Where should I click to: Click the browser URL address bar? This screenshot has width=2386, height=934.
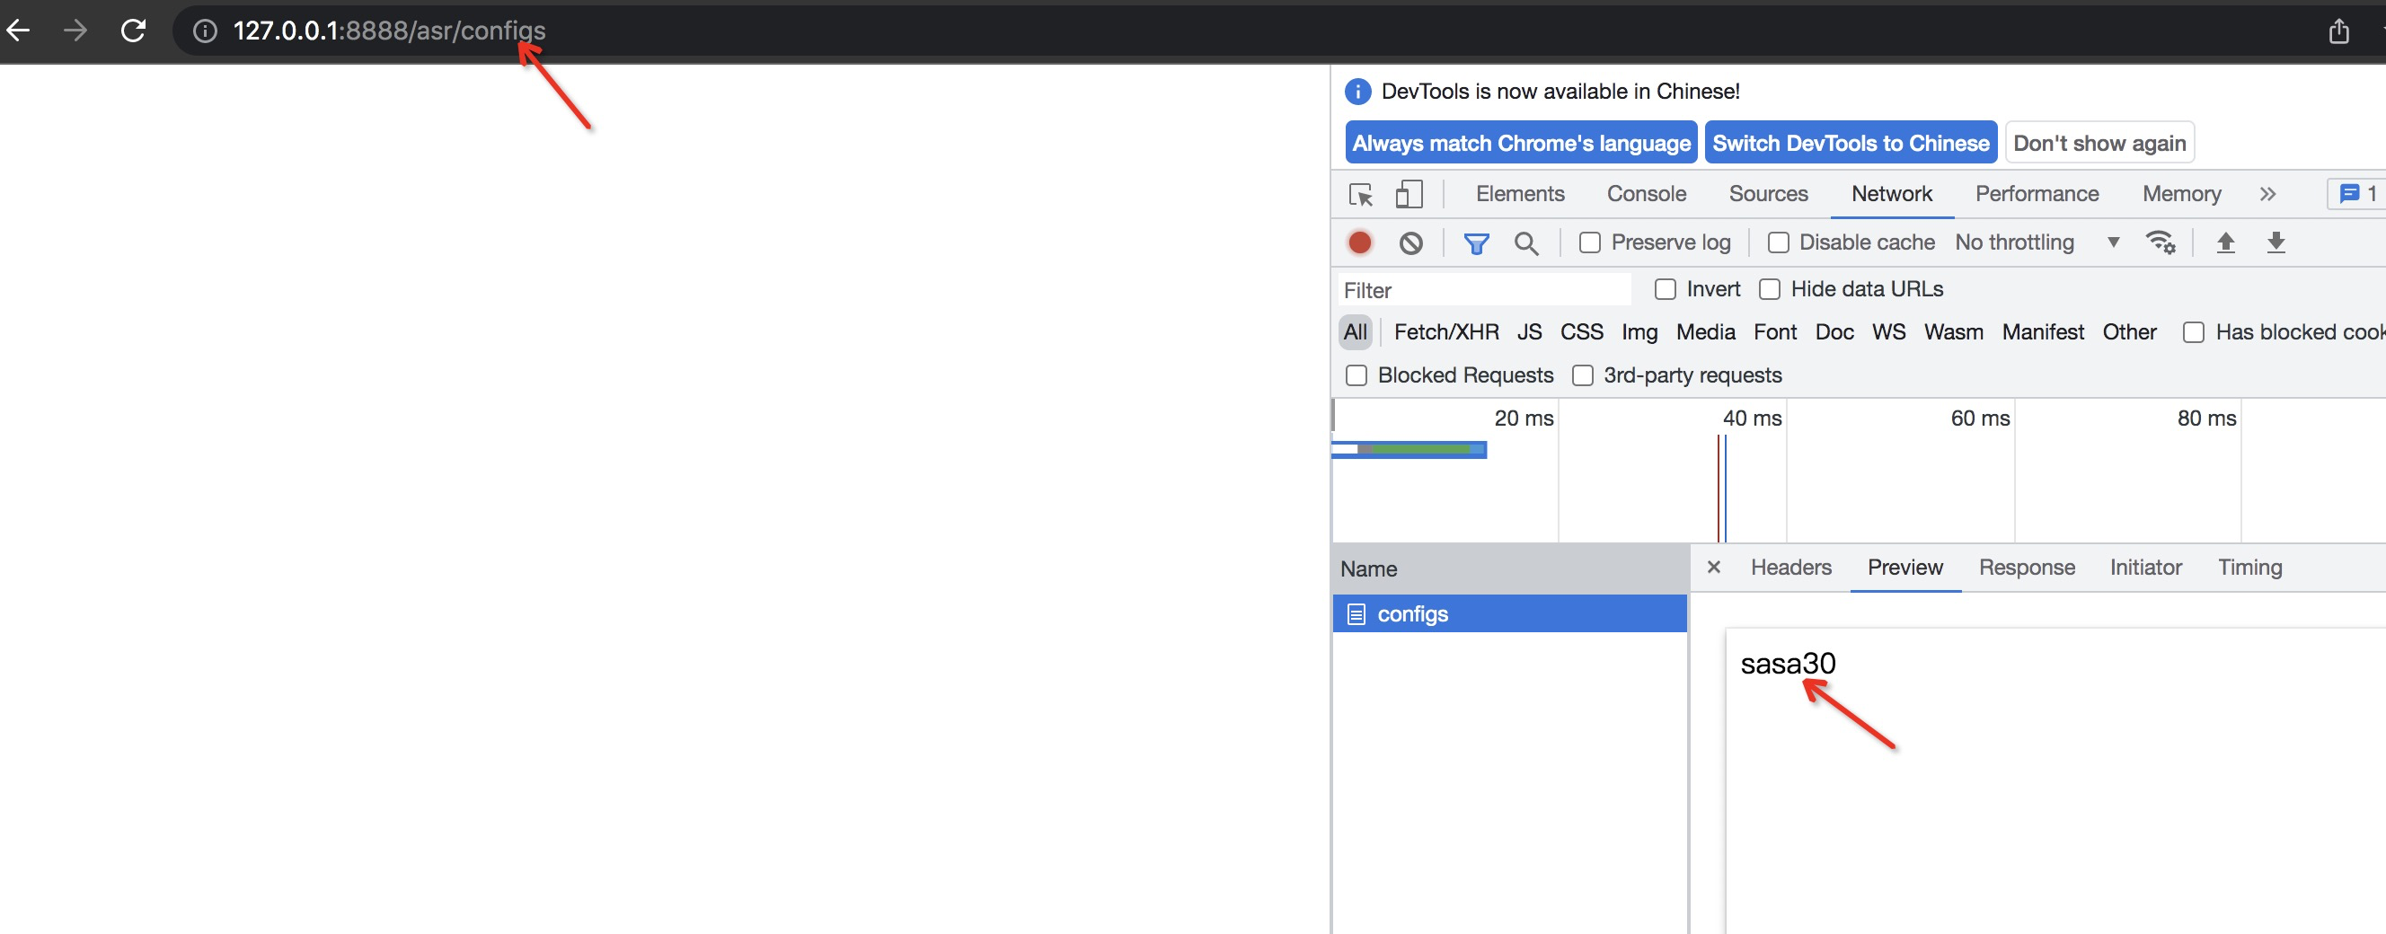(1242, 31)
